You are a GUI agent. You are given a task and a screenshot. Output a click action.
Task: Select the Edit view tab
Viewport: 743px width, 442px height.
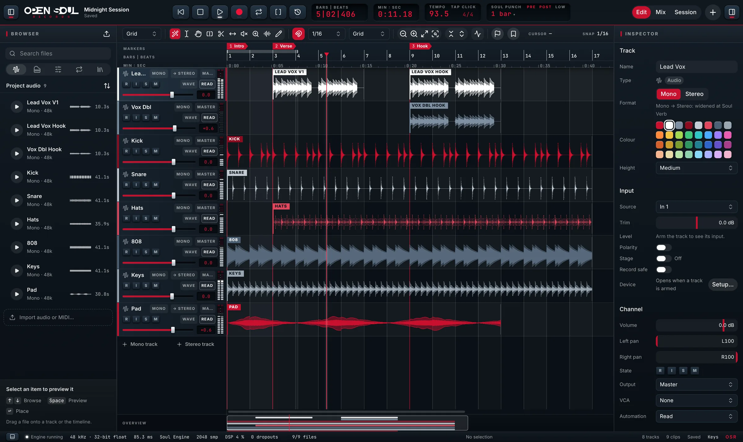point(641,12)
